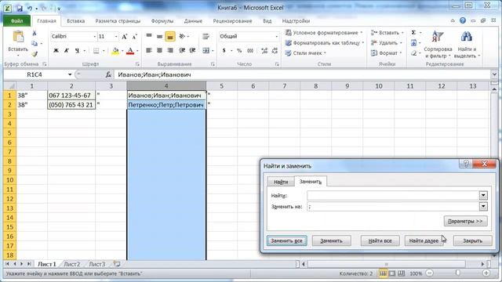Click the increase font size icon
The image size is (502, 282).
[x=125, y=37]
